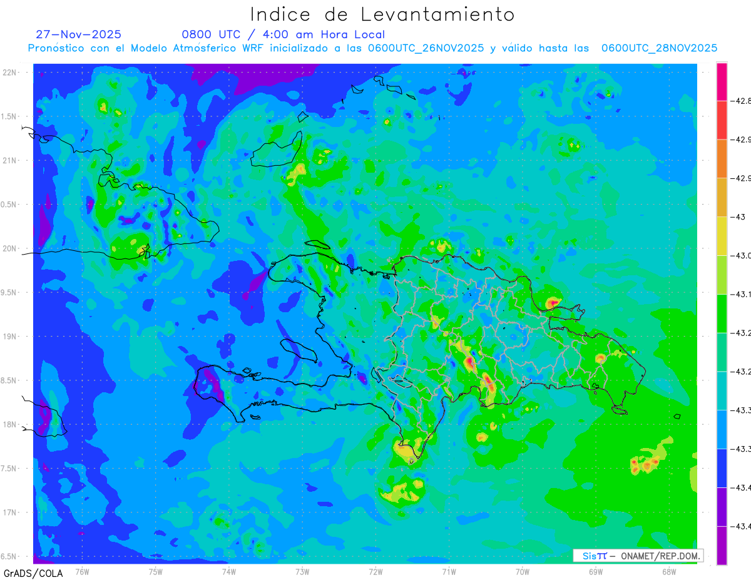Viewport: 751px width, 580px height.
Task: Click the -43.1 legend value
Action: click(x=741, y=294)
